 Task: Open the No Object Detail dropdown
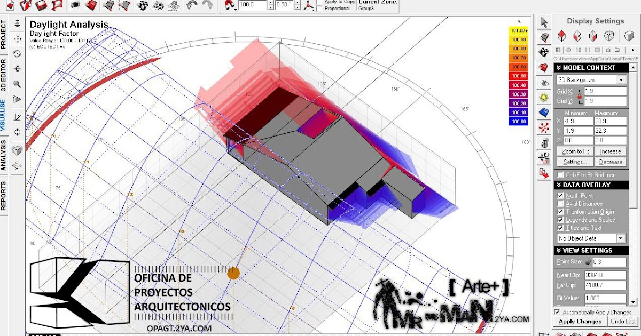620,238
